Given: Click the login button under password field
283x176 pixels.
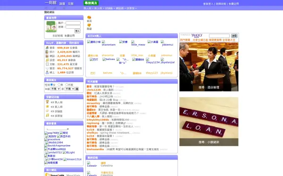Looking at the screenshot, I should 78,31.
